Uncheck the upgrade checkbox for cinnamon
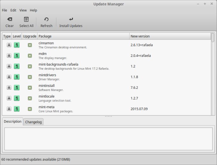The height and width of the screenshot is (165, 217). coord(30,45)
